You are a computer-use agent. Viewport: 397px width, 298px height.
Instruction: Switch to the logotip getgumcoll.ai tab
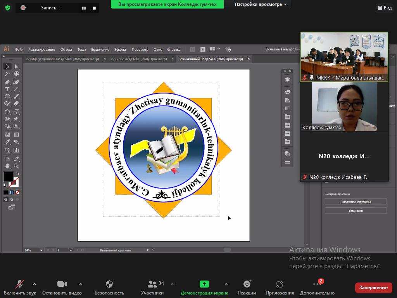pos(62,59)
